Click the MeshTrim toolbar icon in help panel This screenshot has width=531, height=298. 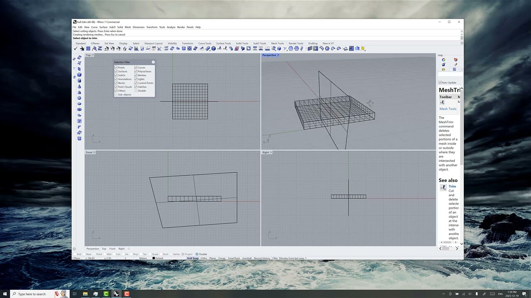442,102
